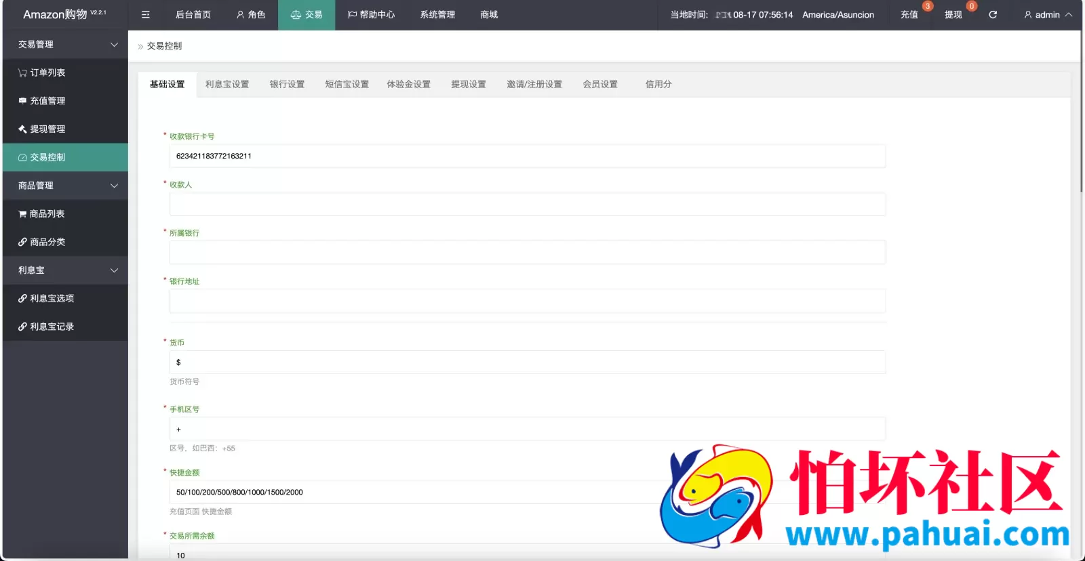The height and width of the screenshot is (561, 1085).
Task: Click the page vertical scrollbar
Action: tap(1082, 112)
